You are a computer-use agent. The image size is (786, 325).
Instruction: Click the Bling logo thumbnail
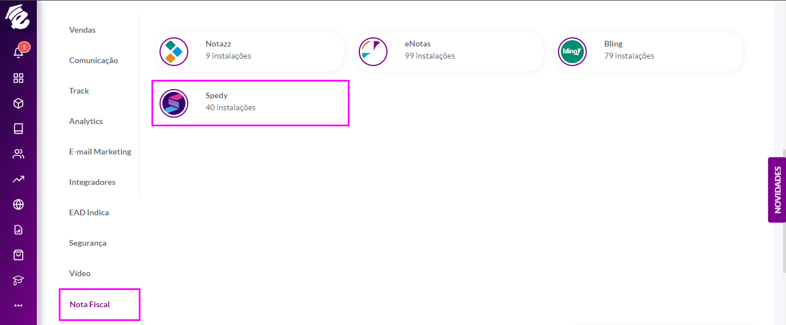coord(572,52)
